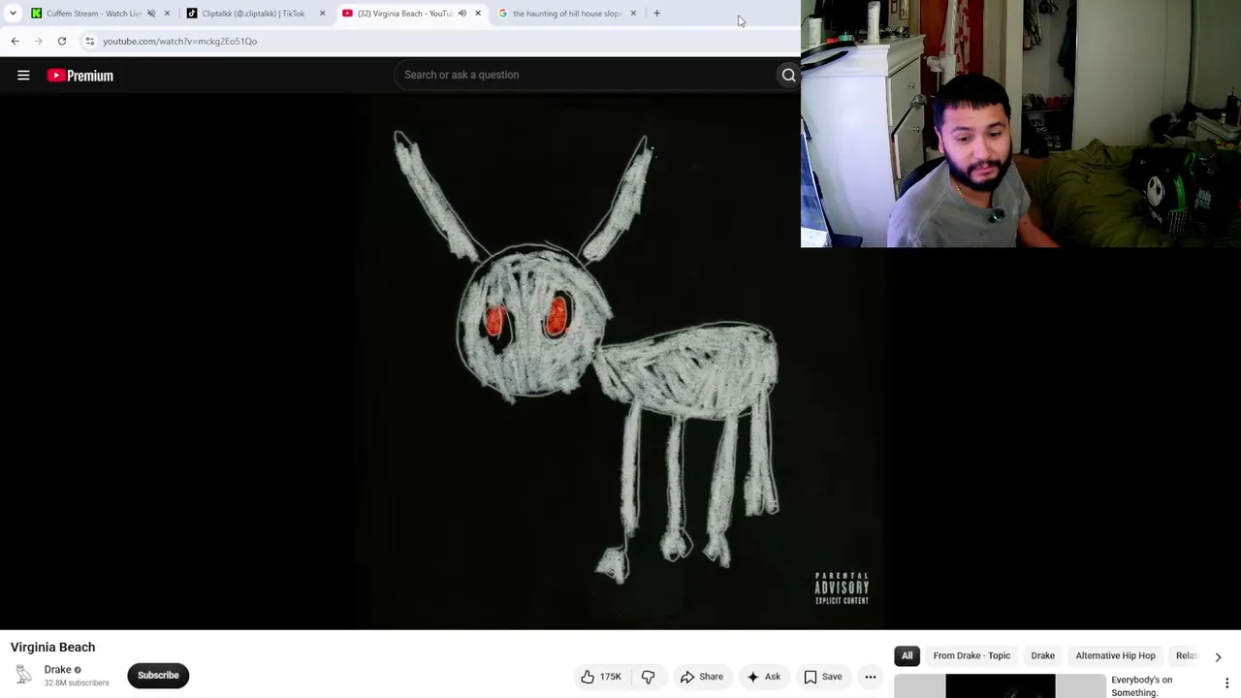This screenshot has width=1241, height=698.
Task: Reload the current page
Action: click(61, 41)
